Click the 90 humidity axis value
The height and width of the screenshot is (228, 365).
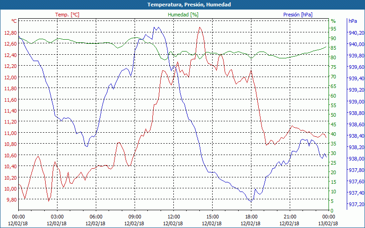click(x=334, y=38)
